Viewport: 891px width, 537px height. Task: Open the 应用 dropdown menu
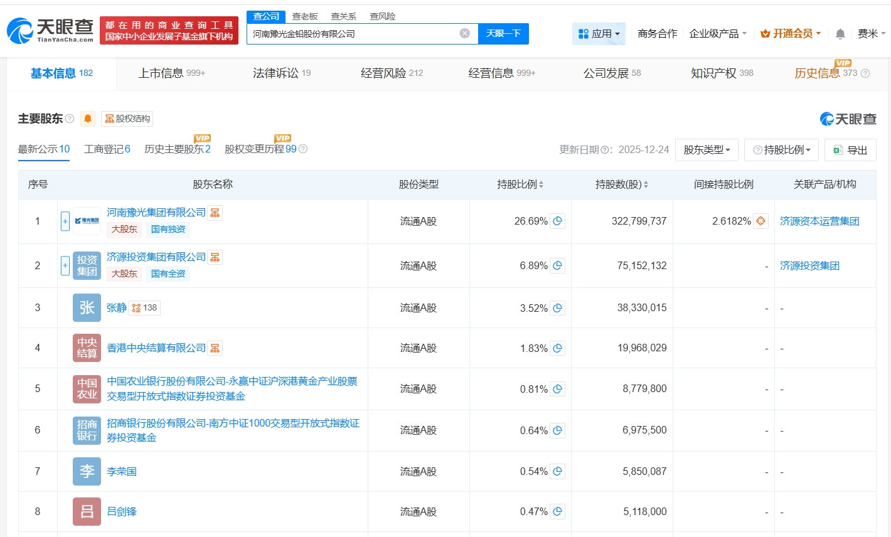click(x=599, y=34)
